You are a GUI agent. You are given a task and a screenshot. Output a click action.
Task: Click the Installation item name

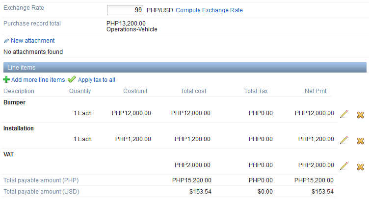(19, 128)
